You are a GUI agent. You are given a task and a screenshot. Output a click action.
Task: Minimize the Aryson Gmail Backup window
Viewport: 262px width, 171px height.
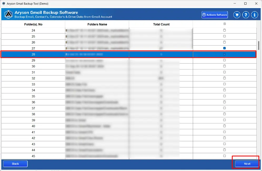pyautogui.click(x=235, y=3)
